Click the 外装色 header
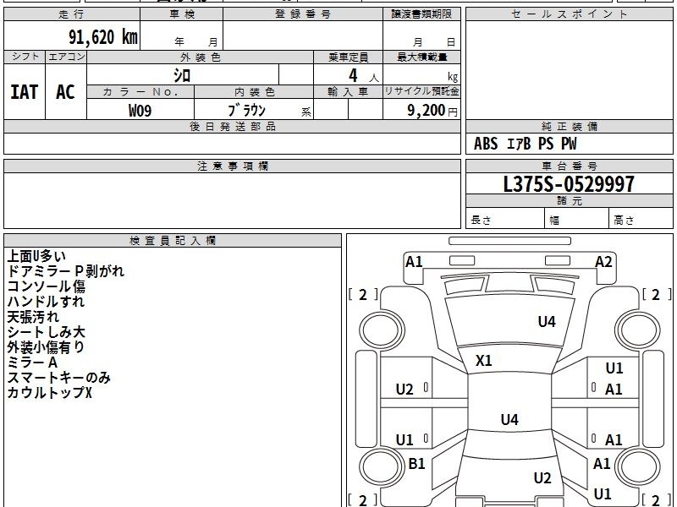The height and width of the screenshot is (507, 677). coord(201,57)
